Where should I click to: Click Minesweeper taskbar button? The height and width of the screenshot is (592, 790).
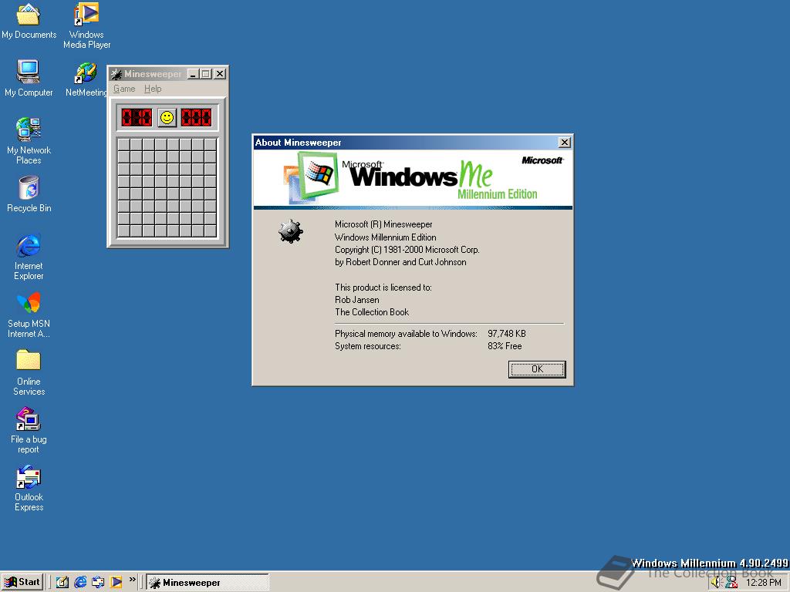[207, 583]
